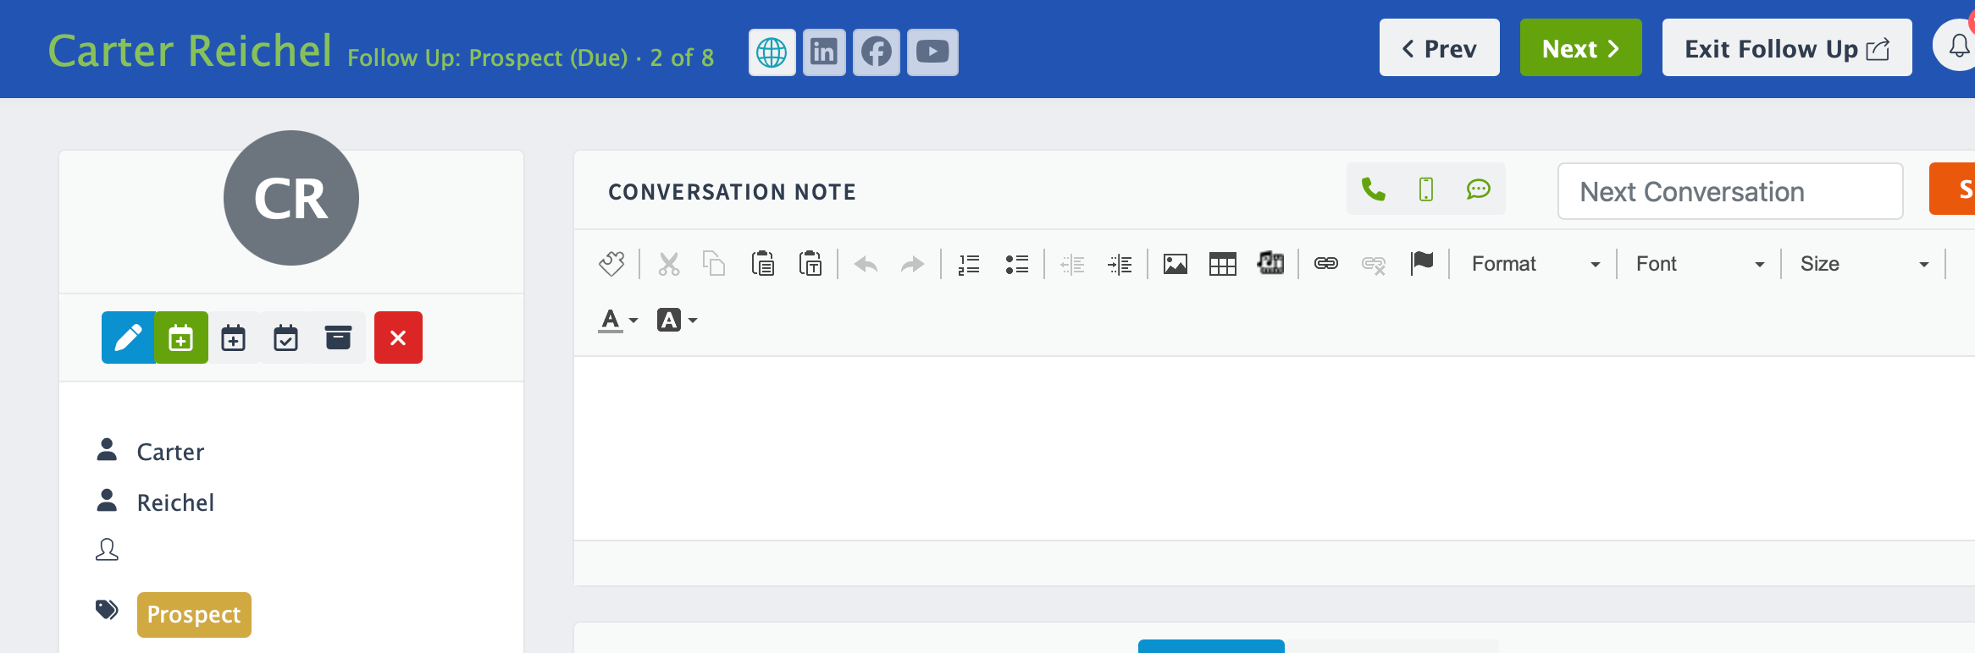
Task: Focus the Next Conversation input field
Action: [1730, 191]
